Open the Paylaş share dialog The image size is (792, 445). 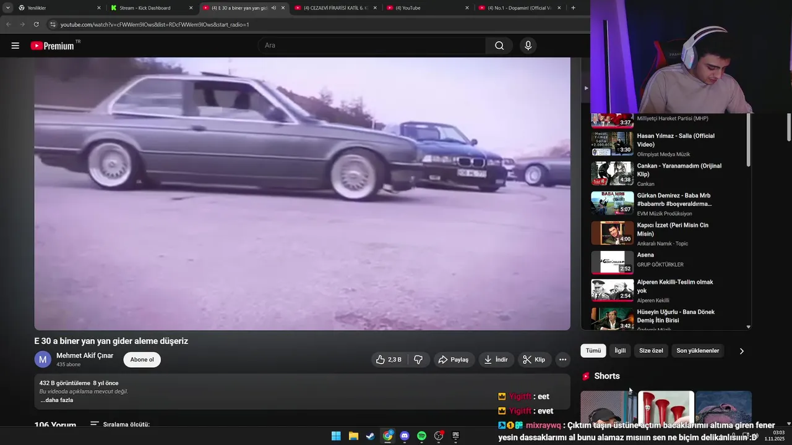(453, 360)
